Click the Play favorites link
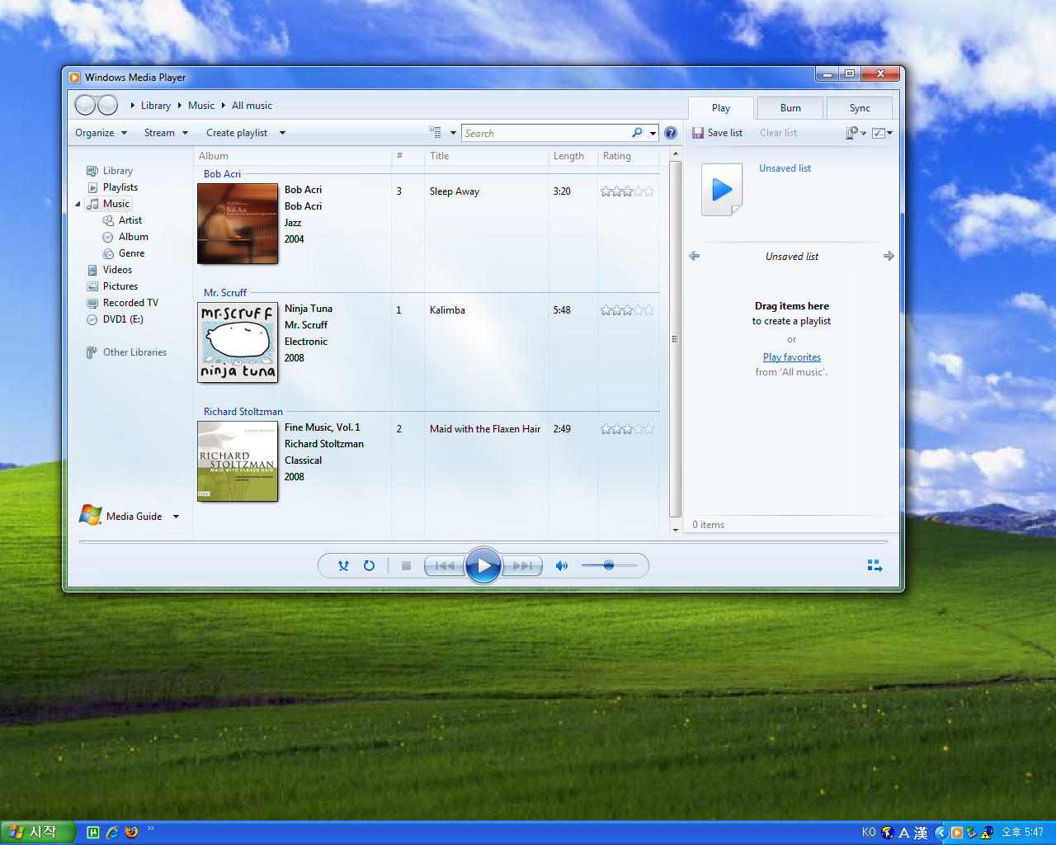The width and height of the screenshot is (1056, 845). pyautogui.click(x=792, y=357)
